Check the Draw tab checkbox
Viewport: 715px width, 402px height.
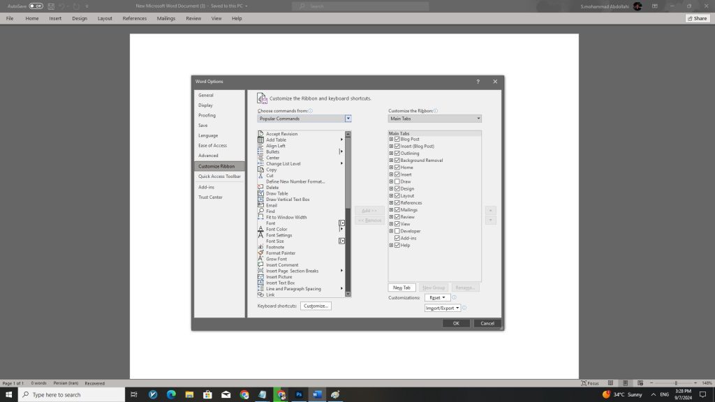pyautogui.click(x=397, y=181)
